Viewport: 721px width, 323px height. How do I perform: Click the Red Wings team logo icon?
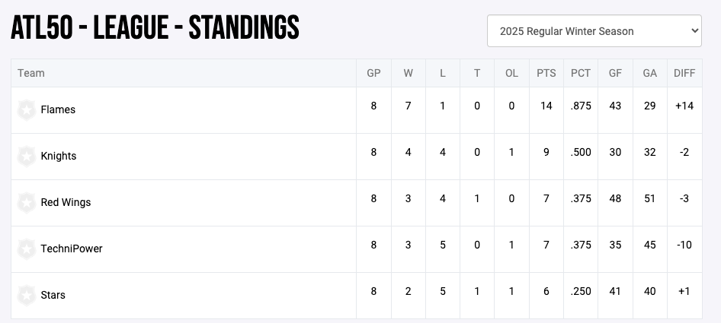pos(27,203)
